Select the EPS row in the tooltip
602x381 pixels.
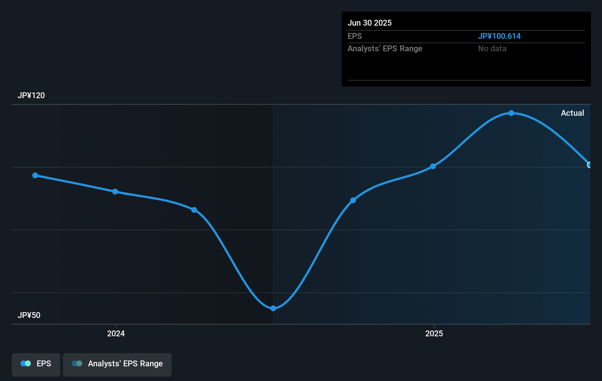pos(403,36)
